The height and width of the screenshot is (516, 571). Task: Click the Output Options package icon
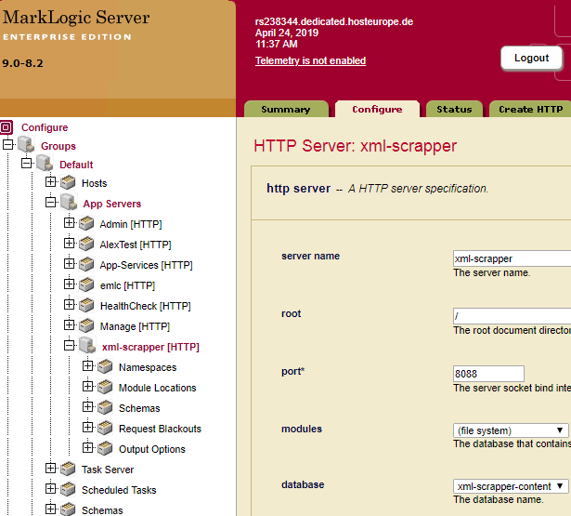105,448
